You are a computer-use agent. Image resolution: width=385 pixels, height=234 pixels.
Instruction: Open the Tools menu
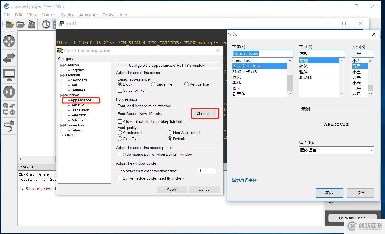coord(108,15)
